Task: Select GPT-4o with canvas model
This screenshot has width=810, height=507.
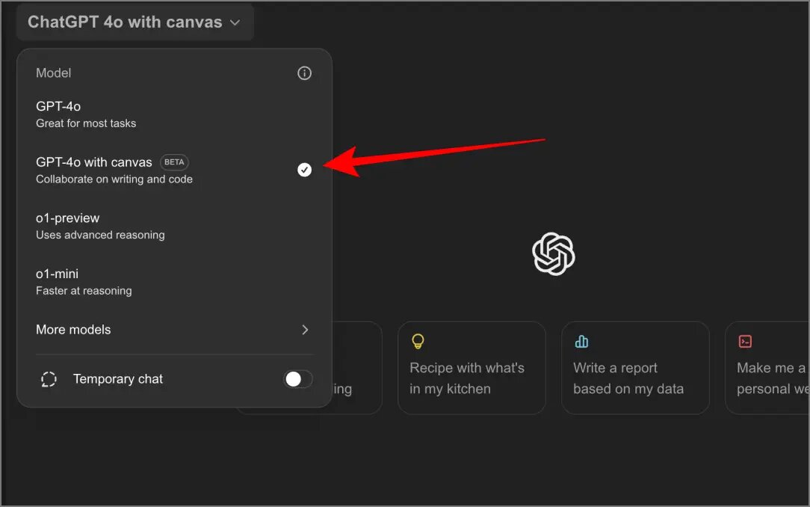Action: 174,170
